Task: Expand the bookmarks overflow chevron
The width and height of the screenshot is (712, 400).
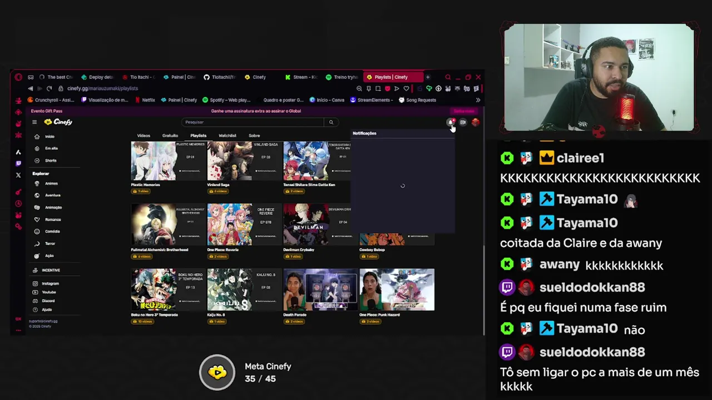Action: (478, 100)
